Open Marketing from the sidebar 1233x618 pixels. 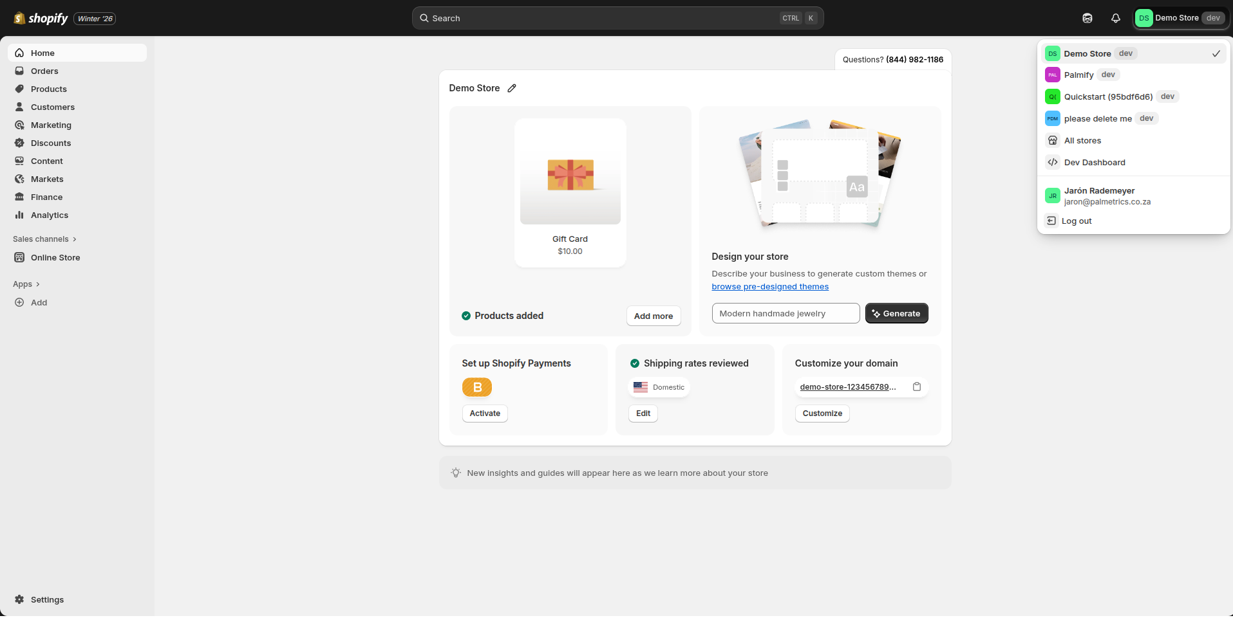coord(52,125)
